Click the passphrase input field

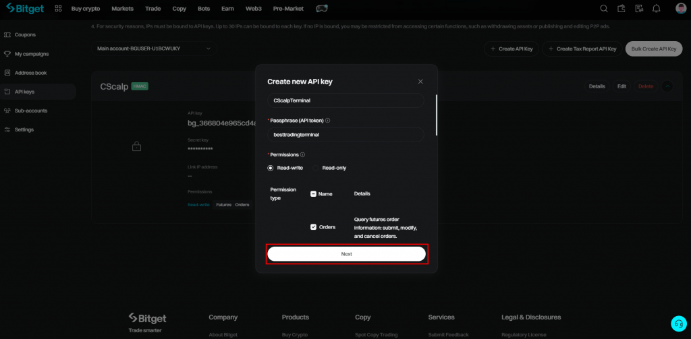346,134
